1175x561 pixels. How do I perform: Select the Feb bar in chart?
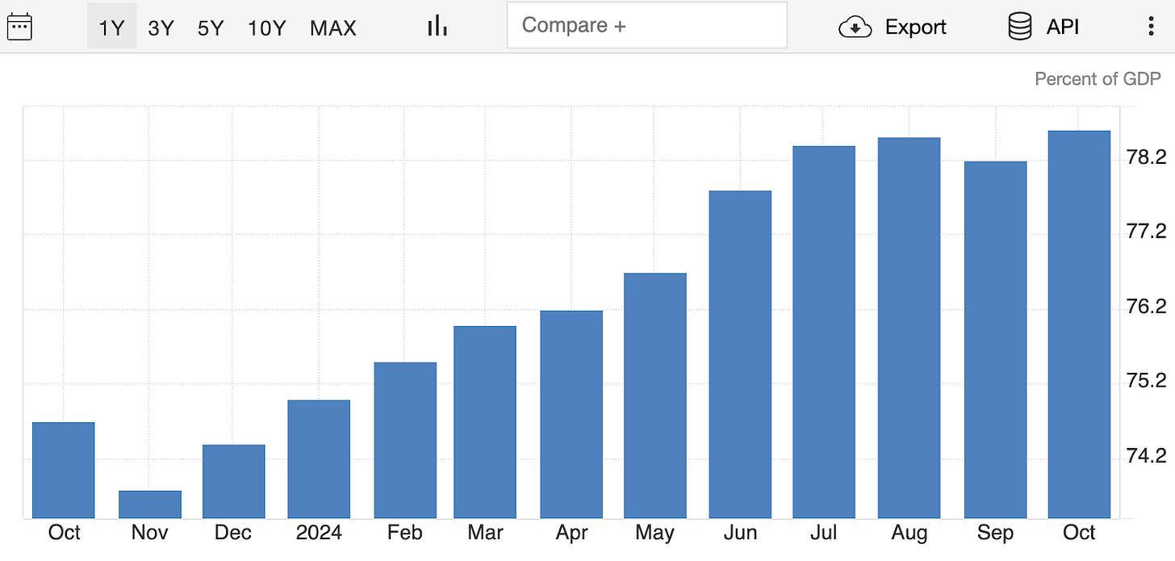405,440
